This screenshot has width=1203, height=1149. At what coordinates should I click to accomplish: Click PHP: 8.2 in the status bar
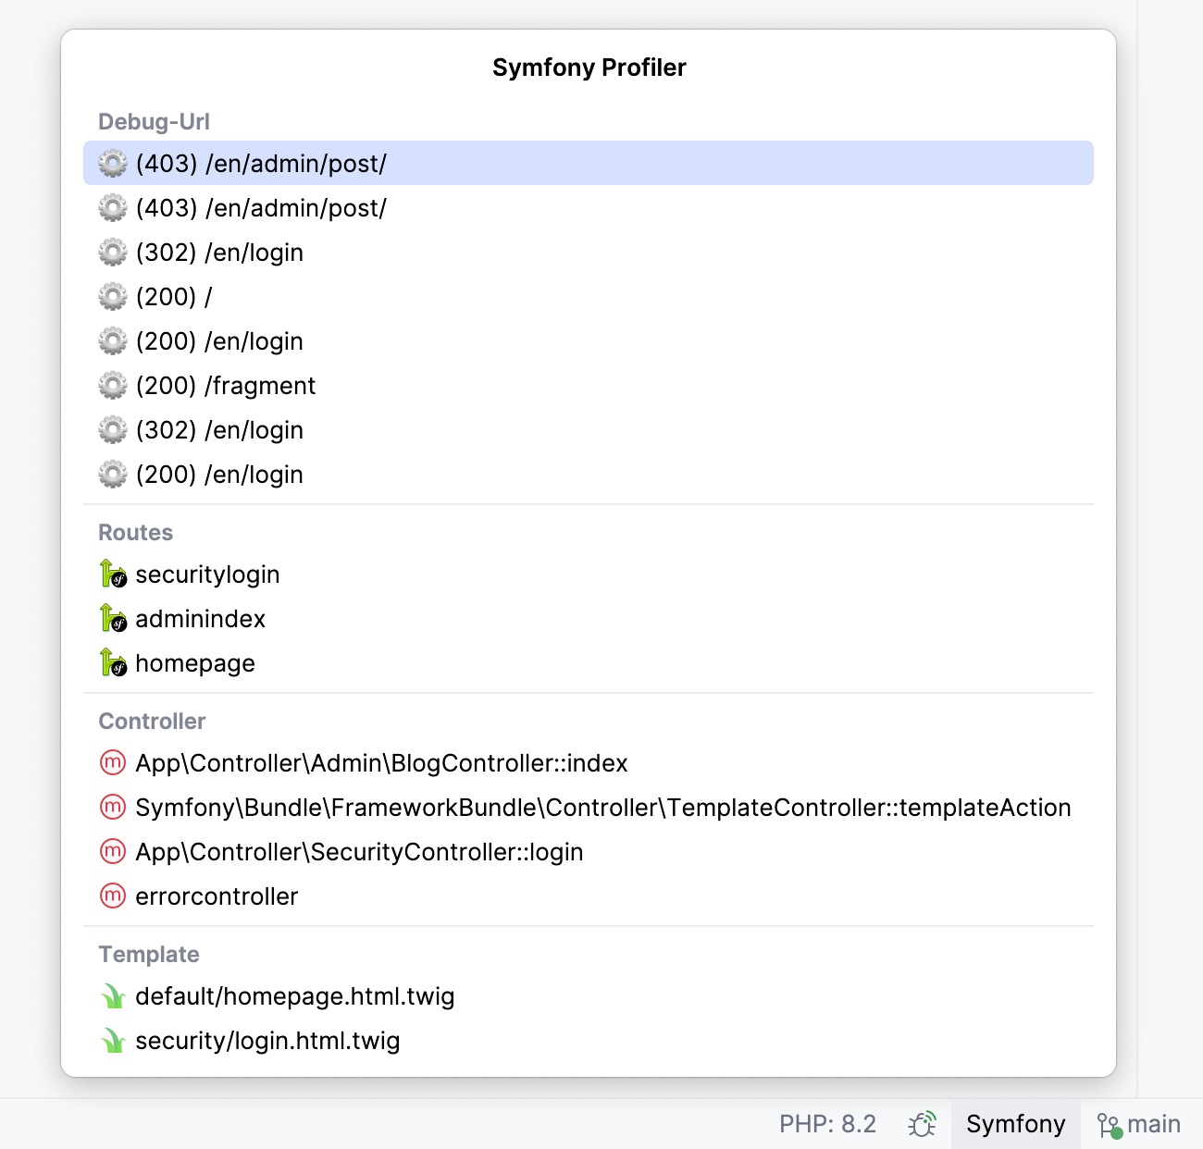[828, 1123]
